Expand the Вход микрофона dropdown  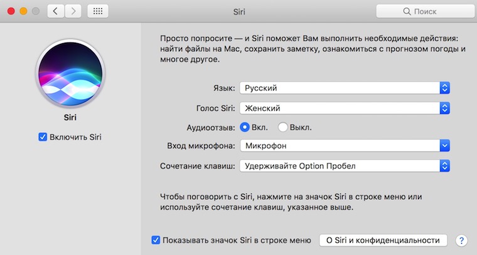[345, 147]
